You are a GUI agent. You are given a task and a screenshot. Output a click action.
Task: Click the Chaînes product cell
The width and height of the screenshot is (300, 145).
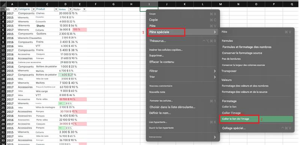40,13
